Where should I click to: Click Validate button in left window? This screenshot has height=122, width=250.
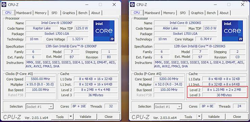(85, 117)
